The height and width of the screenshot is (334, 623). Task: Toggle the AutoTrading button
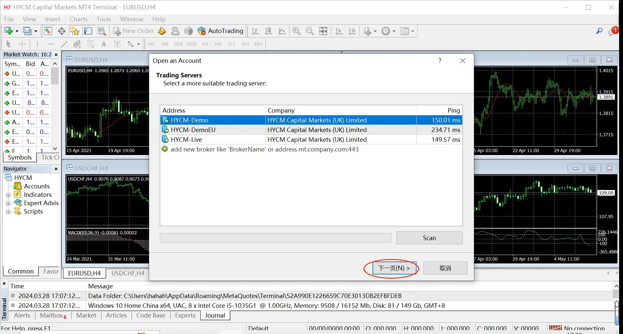[220, 31]
